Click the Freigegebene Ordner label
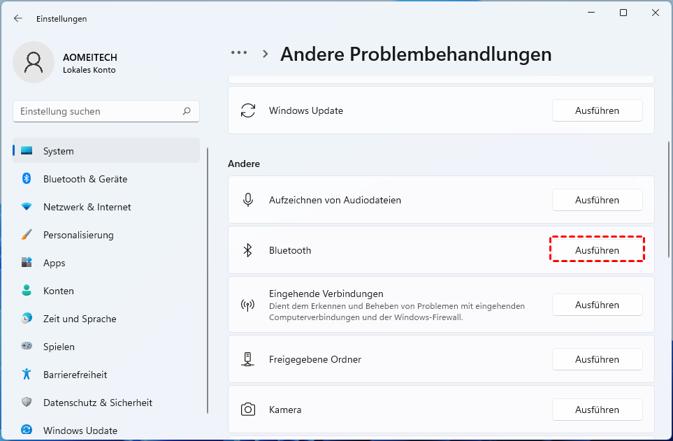Viewport: 673px width, 441px height. (x=315, y=359)
